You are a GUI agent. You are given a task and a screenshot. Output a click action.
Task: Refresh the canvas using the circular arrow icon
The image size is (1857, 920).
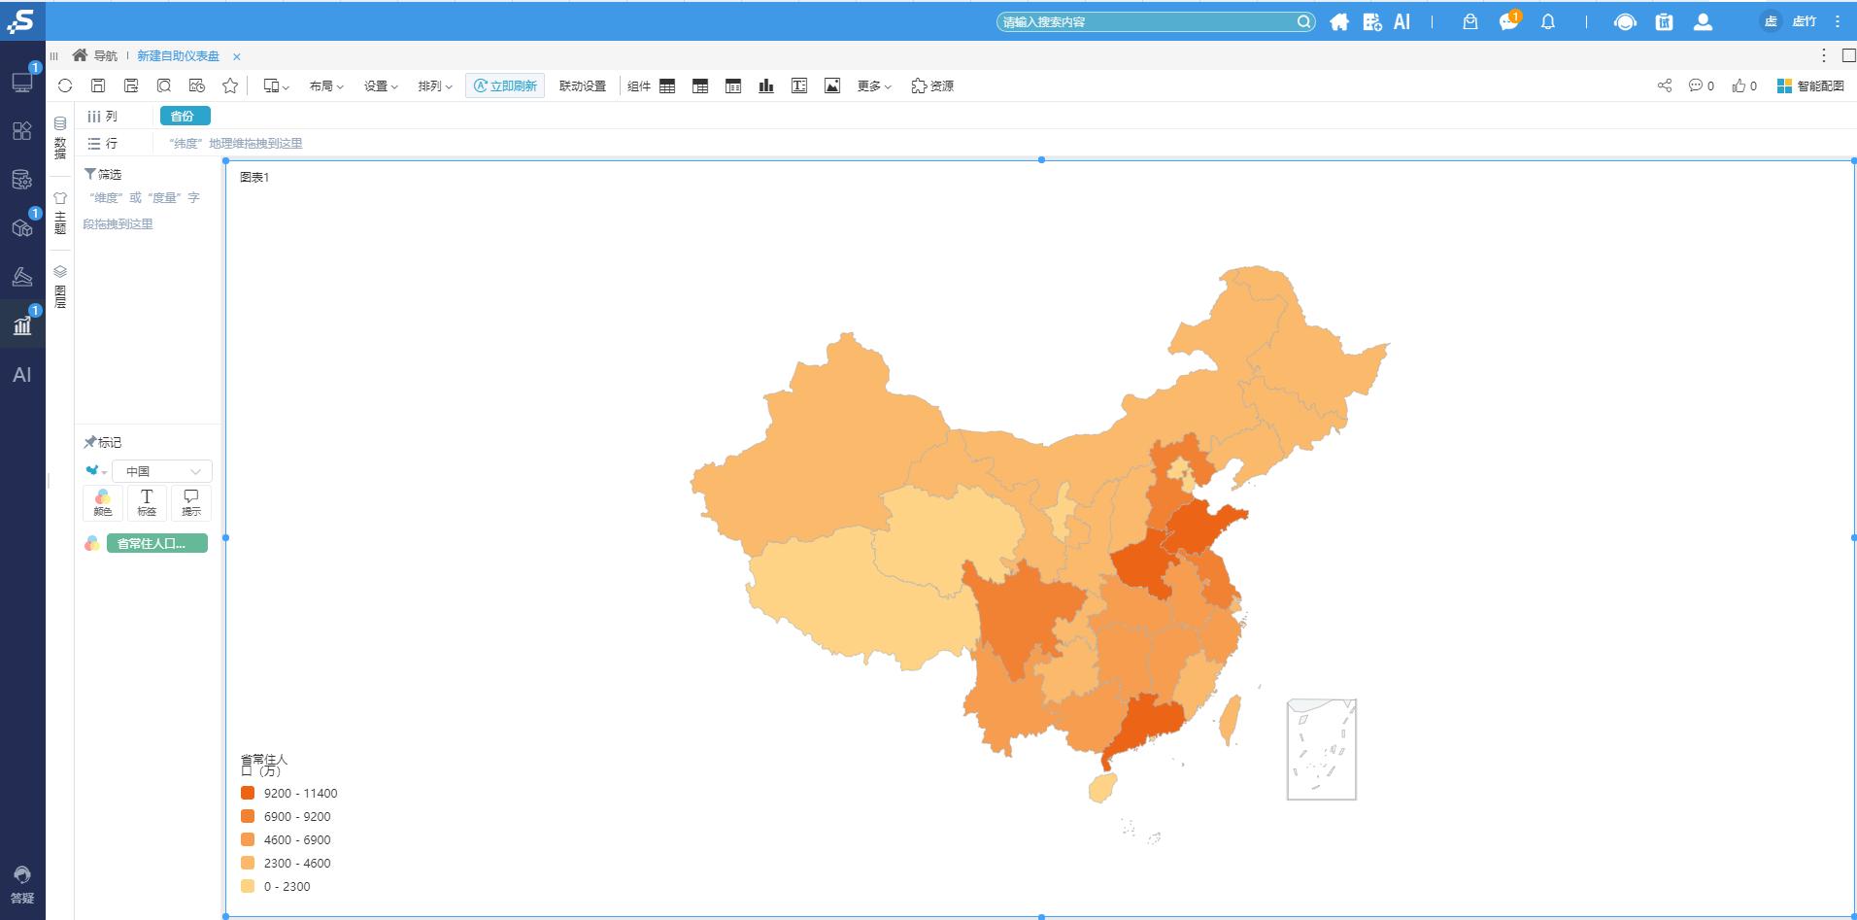[64, 85]
